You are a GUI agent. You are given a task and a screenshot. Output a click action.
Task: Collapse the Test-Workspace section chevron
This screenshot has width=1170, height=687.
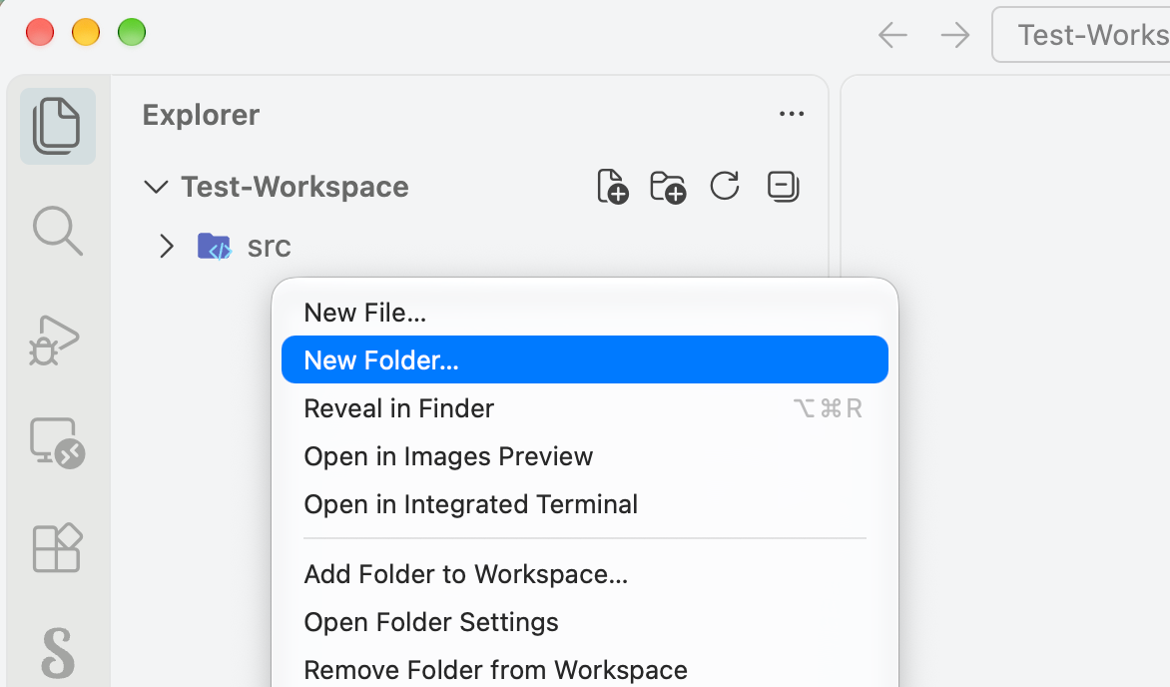[155, 187]
